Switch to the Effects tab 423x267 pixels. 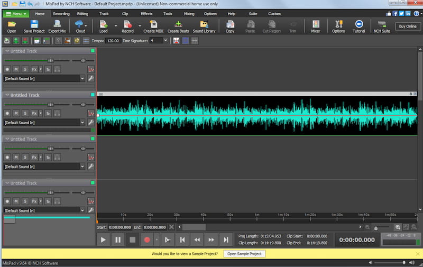coord(146,13)
